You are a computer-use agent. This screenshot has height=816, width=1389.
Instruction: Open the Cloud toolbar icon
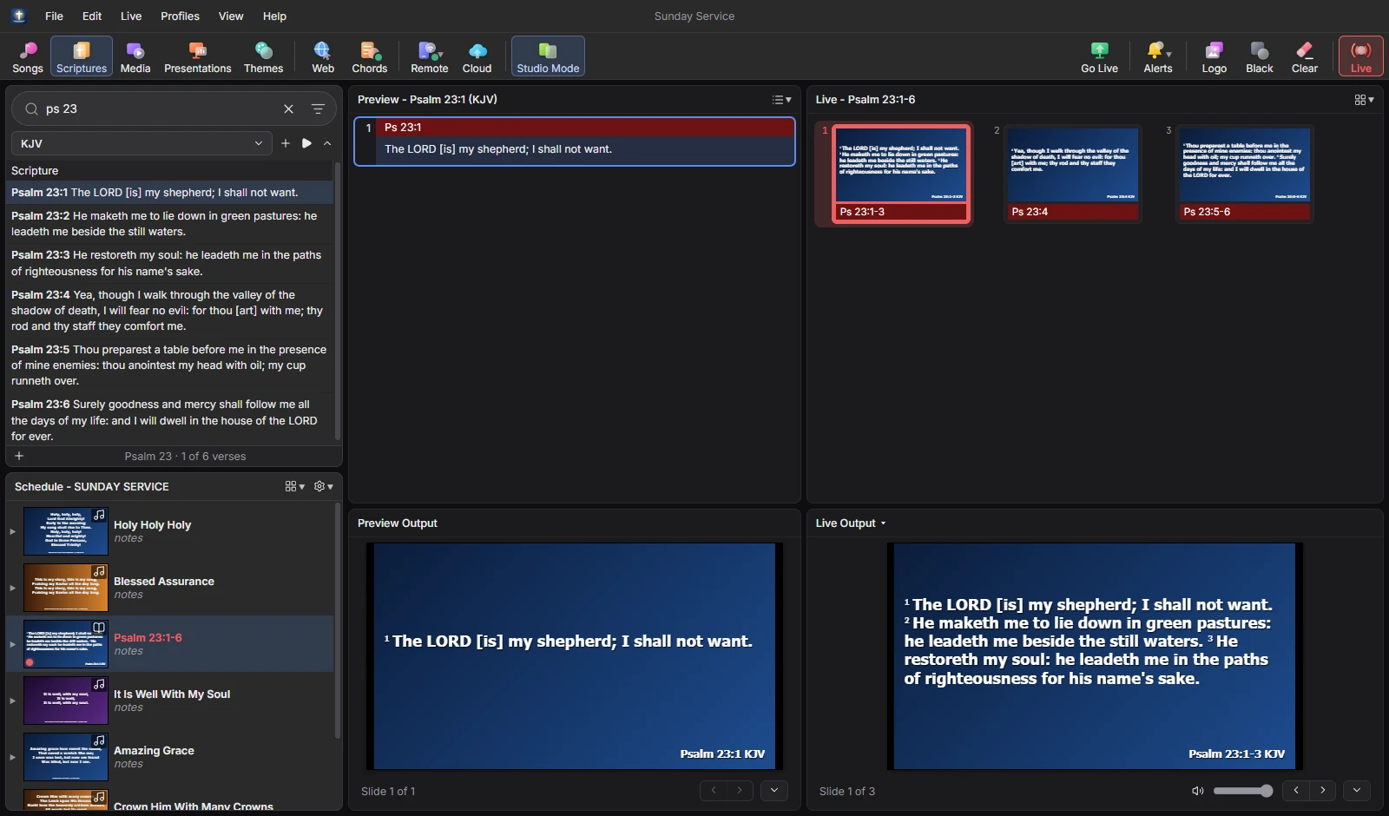pos(477,56)
